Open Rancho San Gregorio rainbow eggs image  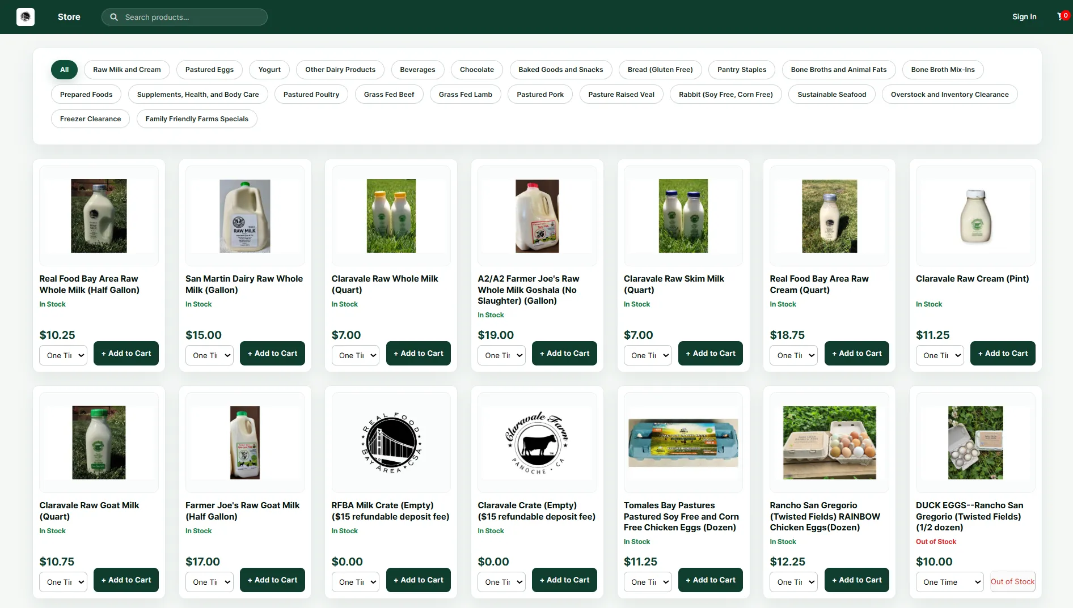830,443
